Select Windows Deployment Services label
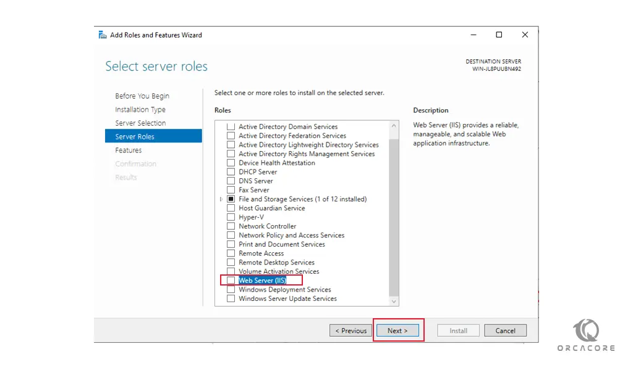The width and height of the screenshot is (633, 370). pyautogui.click(x=284, y=289)
